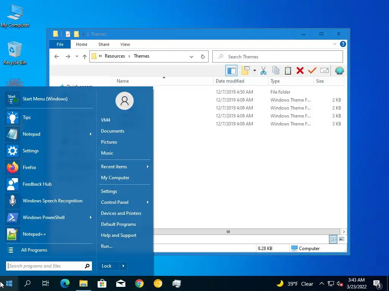
Task: Open Documents from the start menu
Action: (112, 131)
